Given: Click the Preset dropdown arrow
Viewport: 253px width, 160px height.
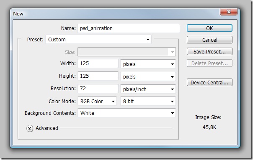Looking at the screenshot, I should (148, 40).
